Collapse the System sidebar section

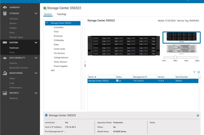[36, 43]
